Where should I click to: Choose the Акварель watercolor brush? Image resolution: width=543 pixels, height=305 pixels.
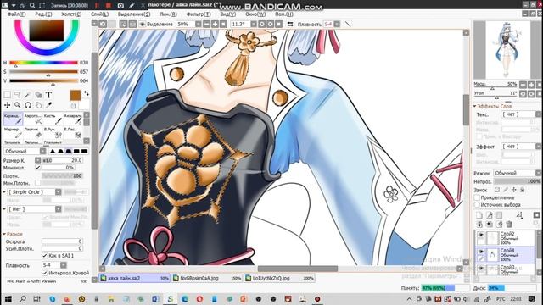pos(73,119)
